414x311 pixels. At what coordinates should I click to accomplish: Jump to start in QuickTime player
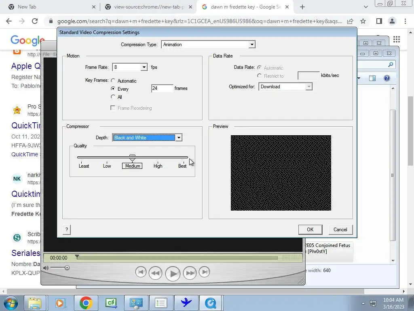[141, 272]
